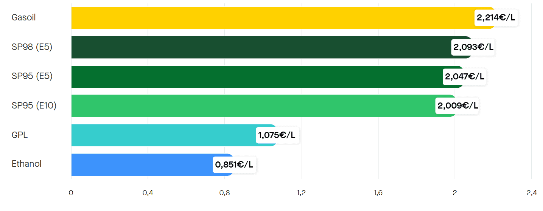Select the dark green SP98 (E5) bar

pyautogui.click(x=261, y=47)
